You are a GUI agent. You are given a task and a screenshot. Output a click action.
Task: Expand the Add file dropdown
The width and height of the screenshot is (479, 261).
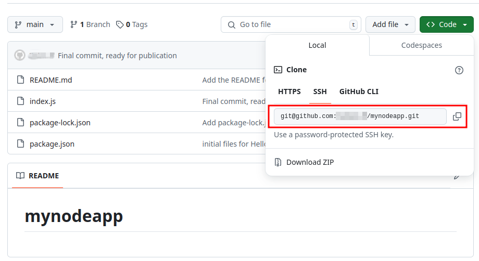(390, 24)
